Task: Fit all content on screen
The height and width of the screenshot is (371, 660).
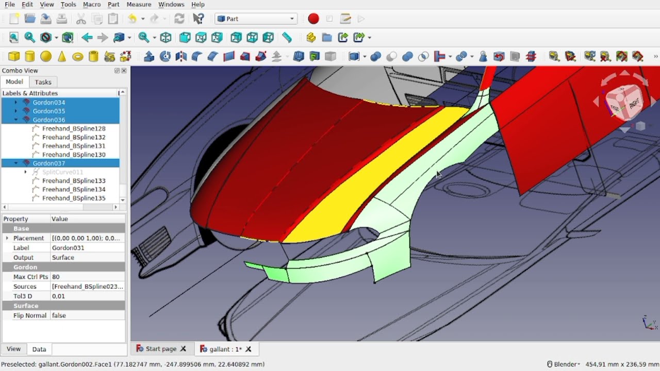Action: tap(14, 37)
